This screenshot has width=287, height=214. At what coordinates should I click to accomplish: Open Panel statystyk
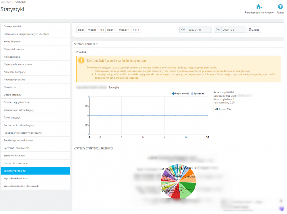coord(35,118)
